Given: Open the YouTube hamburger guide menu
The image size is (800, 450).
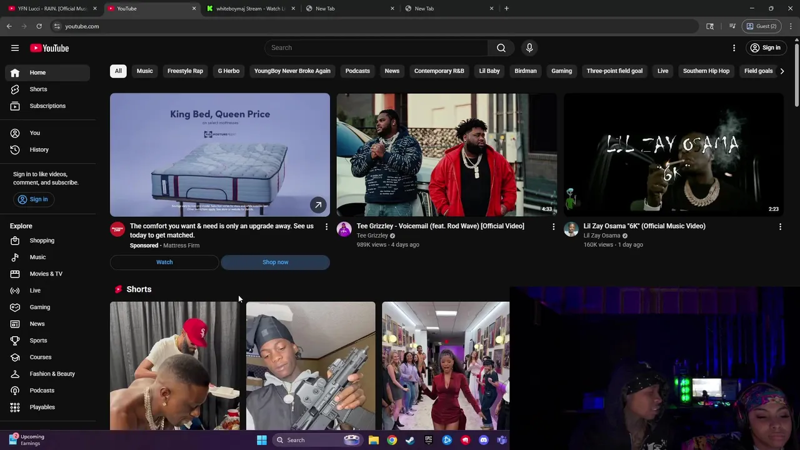Looking at the screenshot, I should click(x=15, y=48).
